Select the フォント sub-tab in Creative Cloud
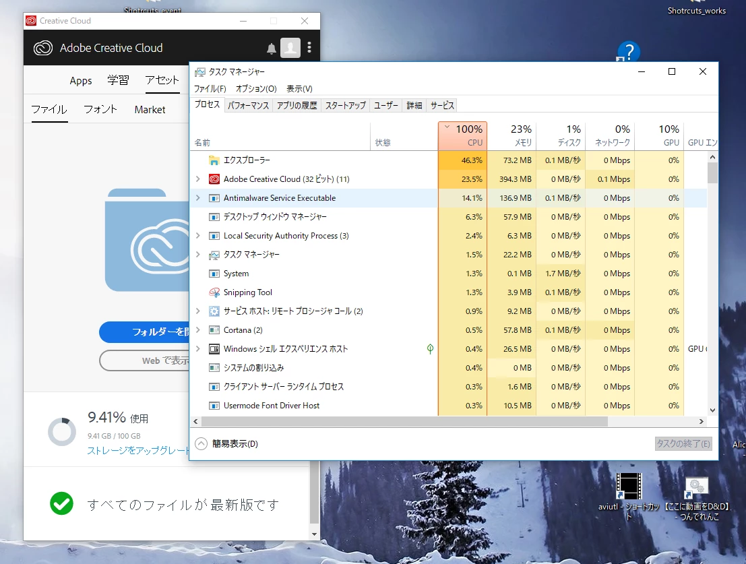Image resolution: width=746 pixels, height=564 pixels. pyautogui.click(x=100, y=109)
